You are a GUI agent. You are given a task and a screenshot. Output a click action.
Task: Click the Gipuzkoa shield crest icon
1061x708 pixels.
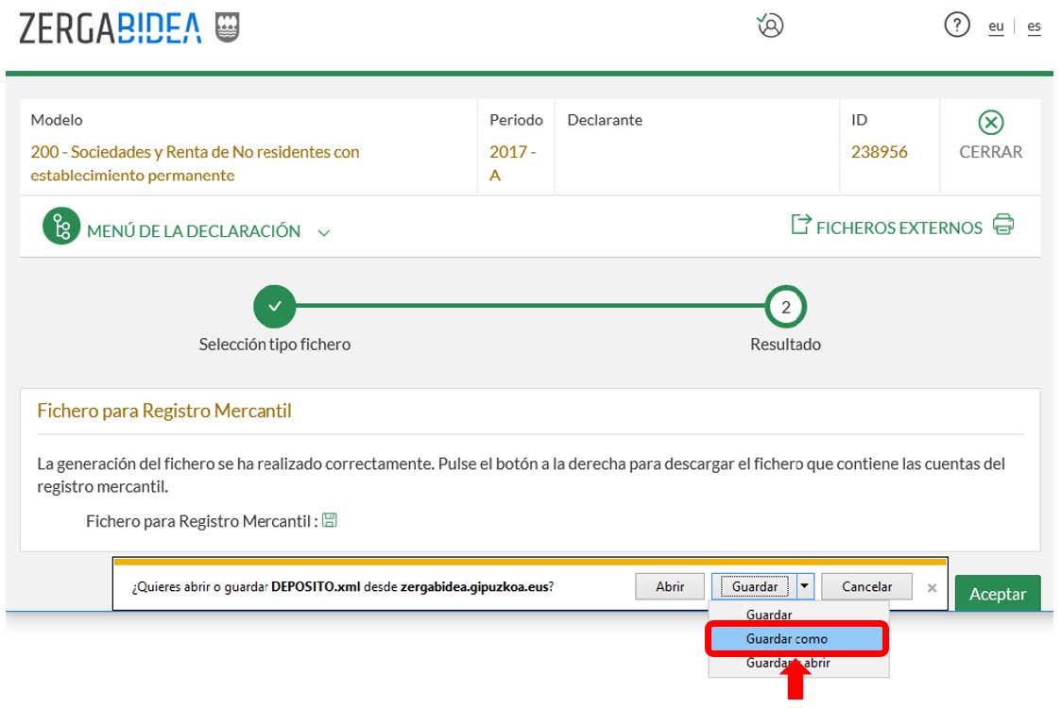pyautogui.click(x=227, y=29)
